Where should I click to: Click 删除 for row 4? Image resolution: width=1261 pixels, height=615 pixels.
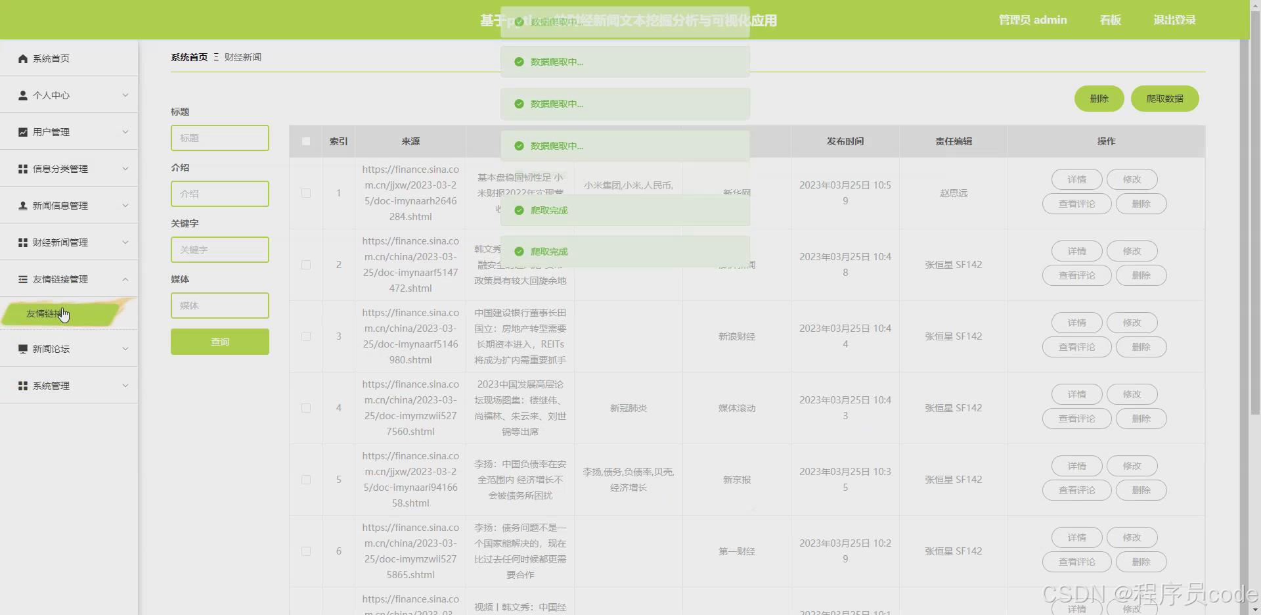1141,419
